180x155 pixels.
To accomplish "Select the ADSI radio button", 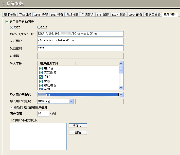I will [x=11, y=27].
